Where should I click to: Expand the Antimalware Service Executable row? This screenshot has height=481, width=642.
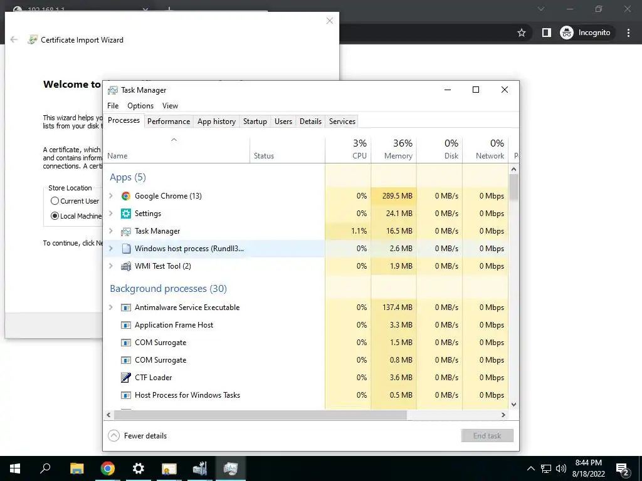coord(110,308)
